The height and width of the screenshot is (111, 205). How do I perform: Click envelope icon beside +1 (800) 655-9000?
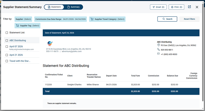pyautogui.click(x=158, y=54)
